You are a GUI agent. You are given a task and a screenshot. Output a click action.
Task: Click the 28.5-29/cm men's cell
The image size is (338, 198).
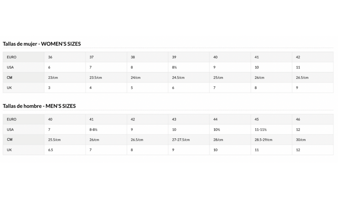(263, 140)
